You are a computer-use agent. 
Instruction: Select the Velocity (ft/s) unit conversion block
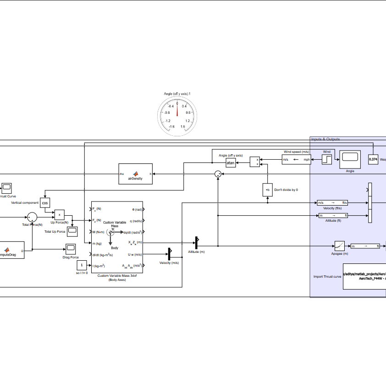click(x=332, y=202)
